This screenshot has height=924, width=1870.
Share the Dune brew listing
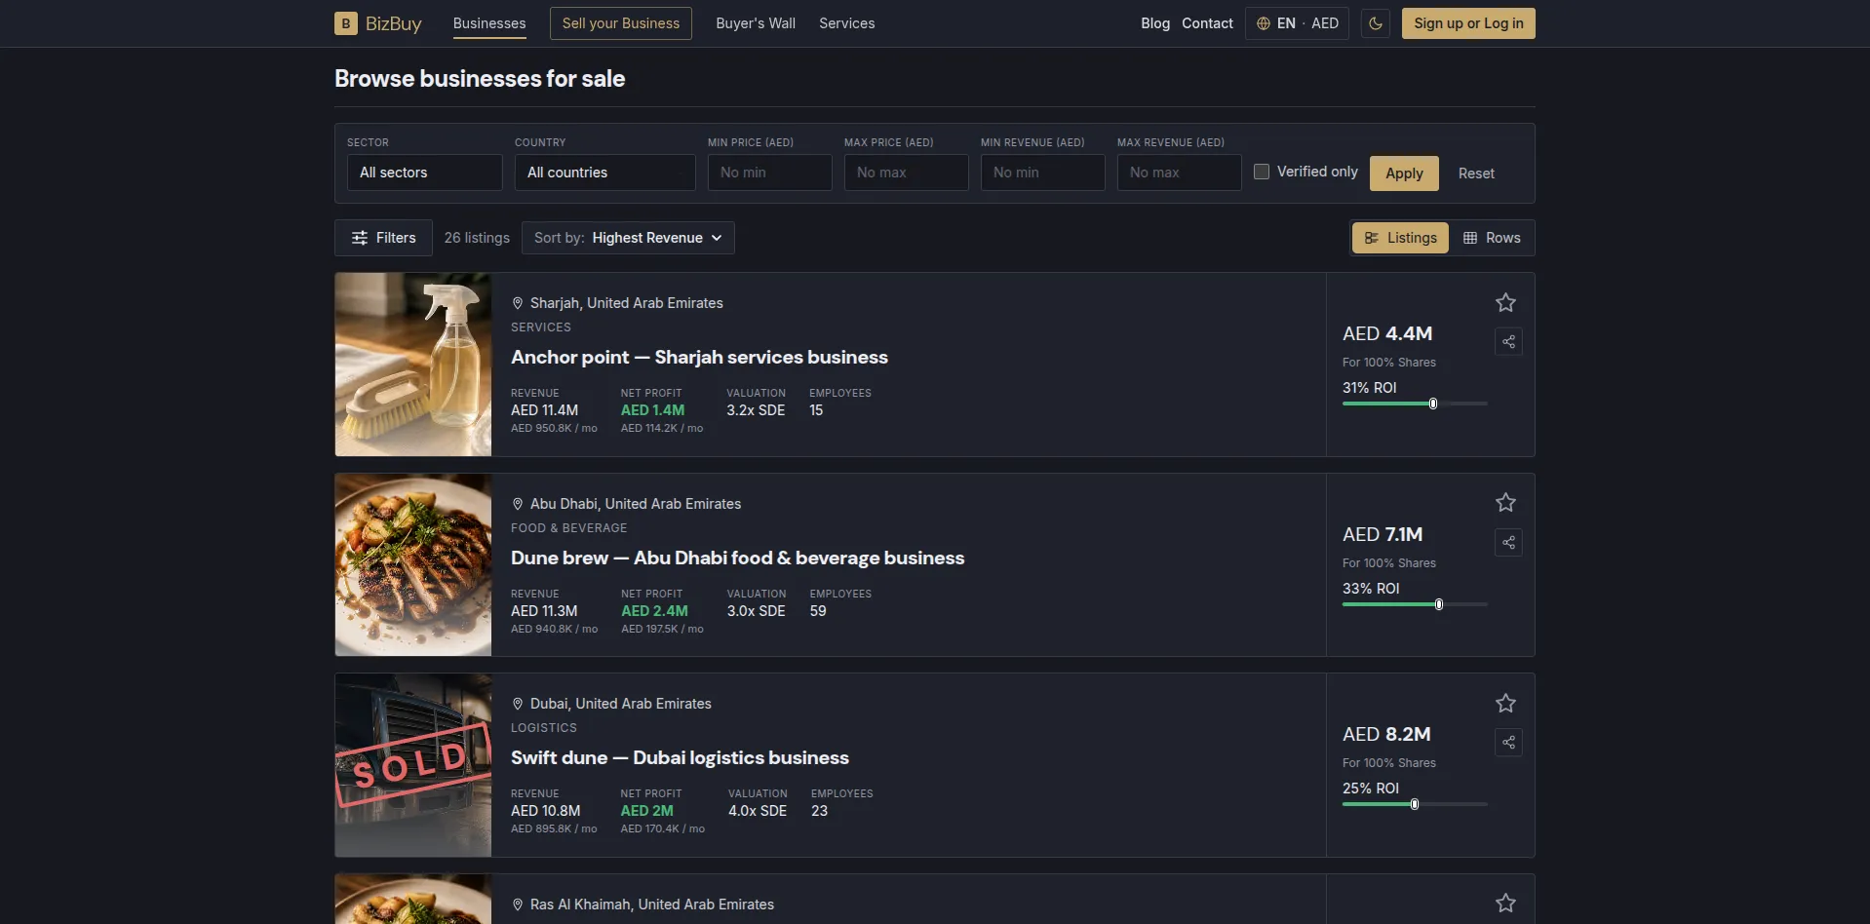[x=1508, y=543]
